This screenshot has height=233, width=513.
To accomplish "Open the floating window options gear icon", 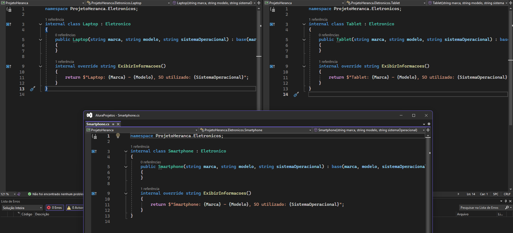I will pos(429,124).
